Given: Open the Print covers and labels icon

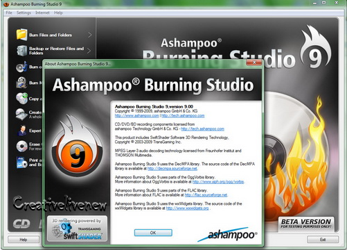Looking at the screenshot, I should coord(22,162).
